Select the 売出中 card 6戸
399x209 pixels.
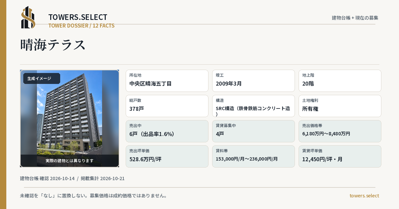167,131
